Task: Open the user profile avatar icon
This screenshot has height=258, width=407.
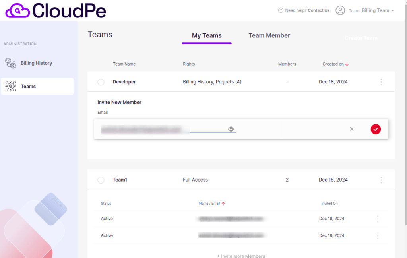Action: (x=340, y=10)
